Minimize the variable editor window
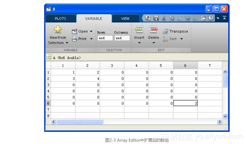 (x=209, y=9)
